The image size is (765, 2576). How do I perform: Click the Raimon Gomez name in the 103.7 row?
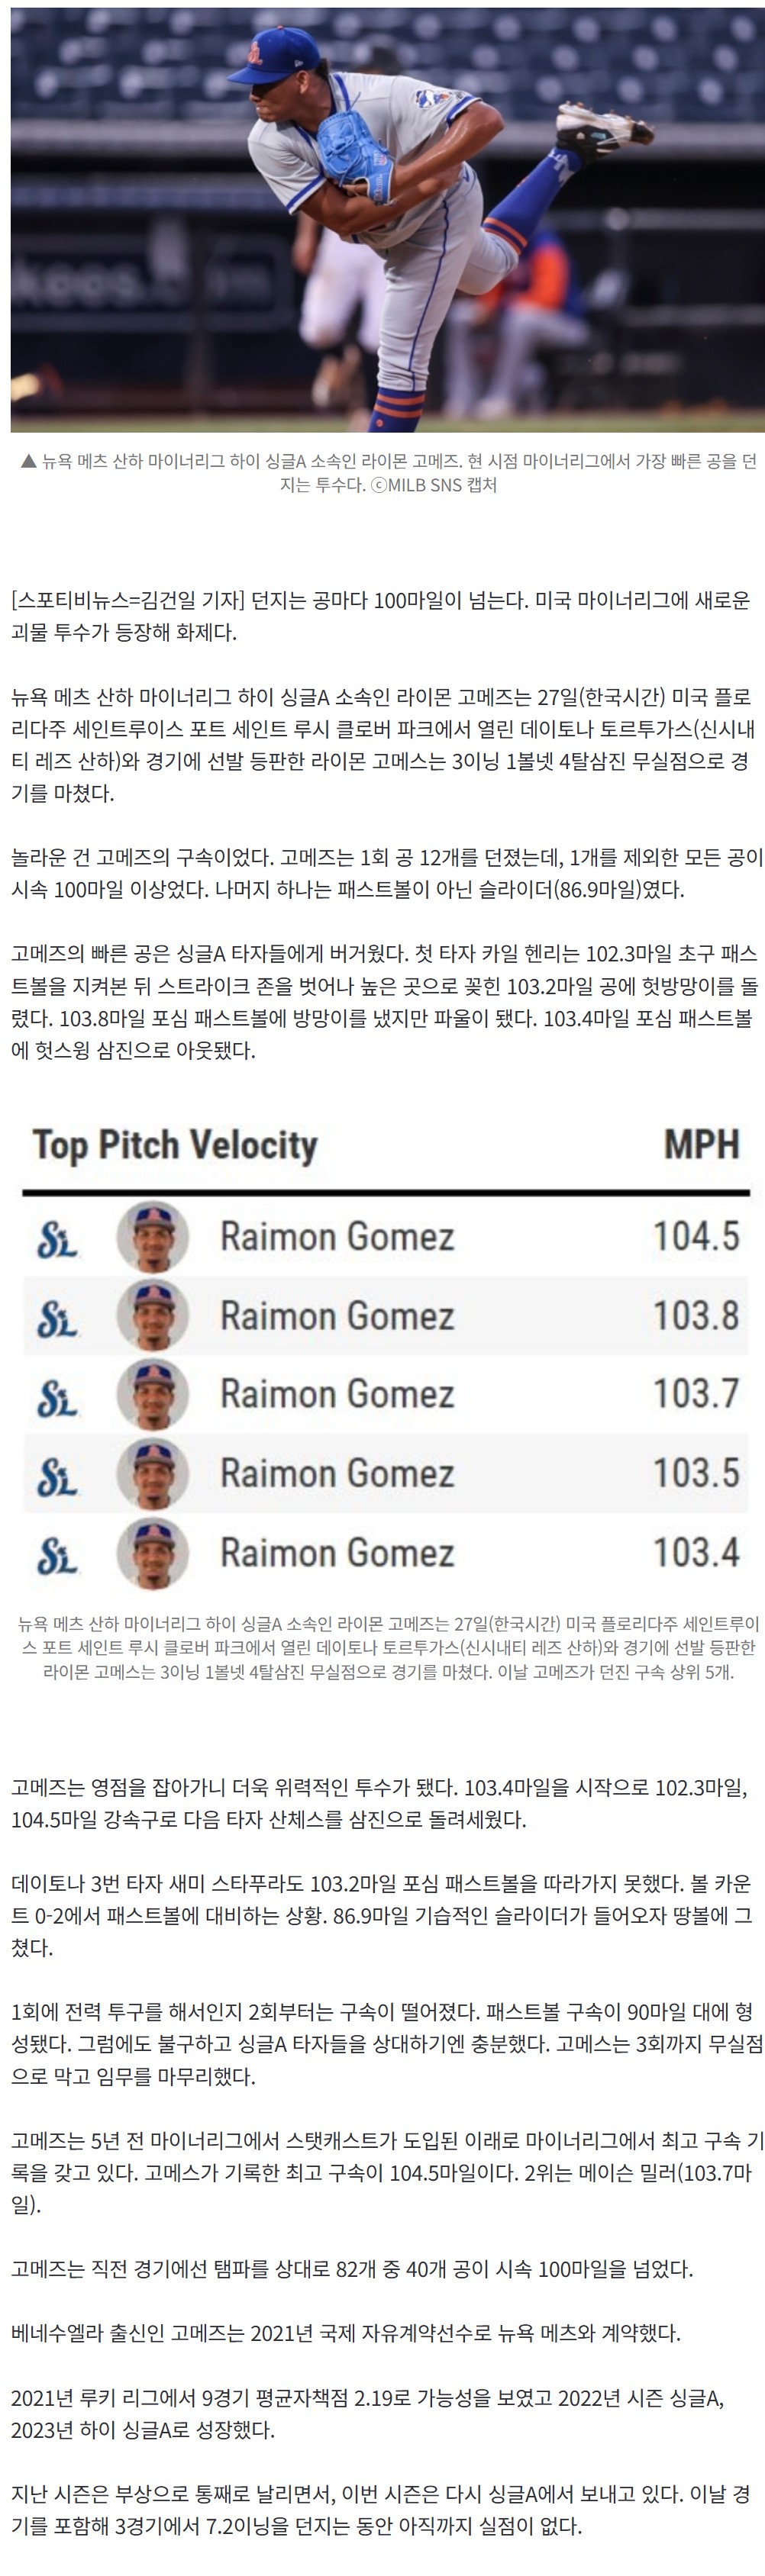coord(337,1395)
